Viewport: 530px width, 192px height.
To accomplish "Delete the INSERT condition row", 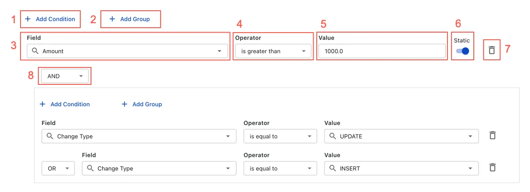I will [x=493, y=167].
